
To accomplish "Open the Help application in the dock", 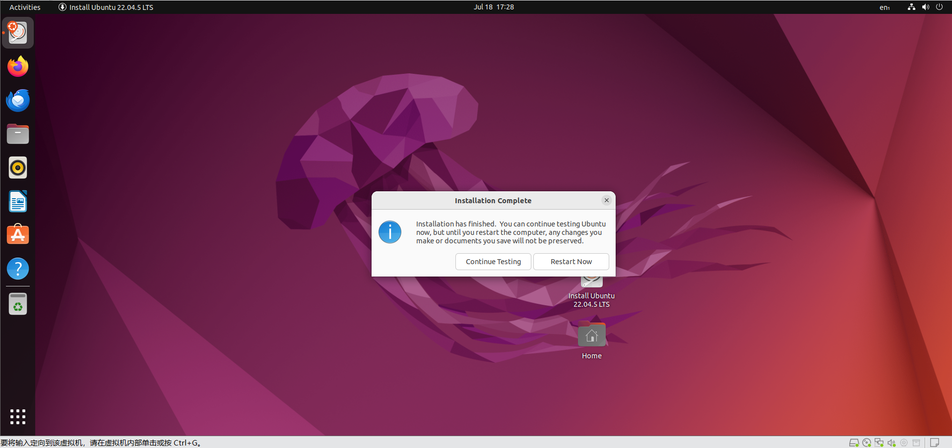I will click(17, 268).
